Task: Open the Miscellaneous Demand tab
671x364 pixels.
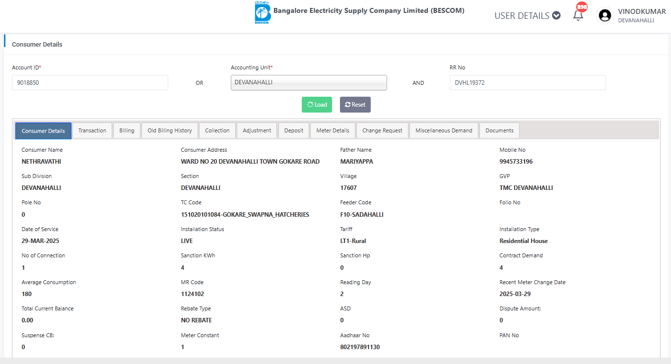Action: pos(444,130)
